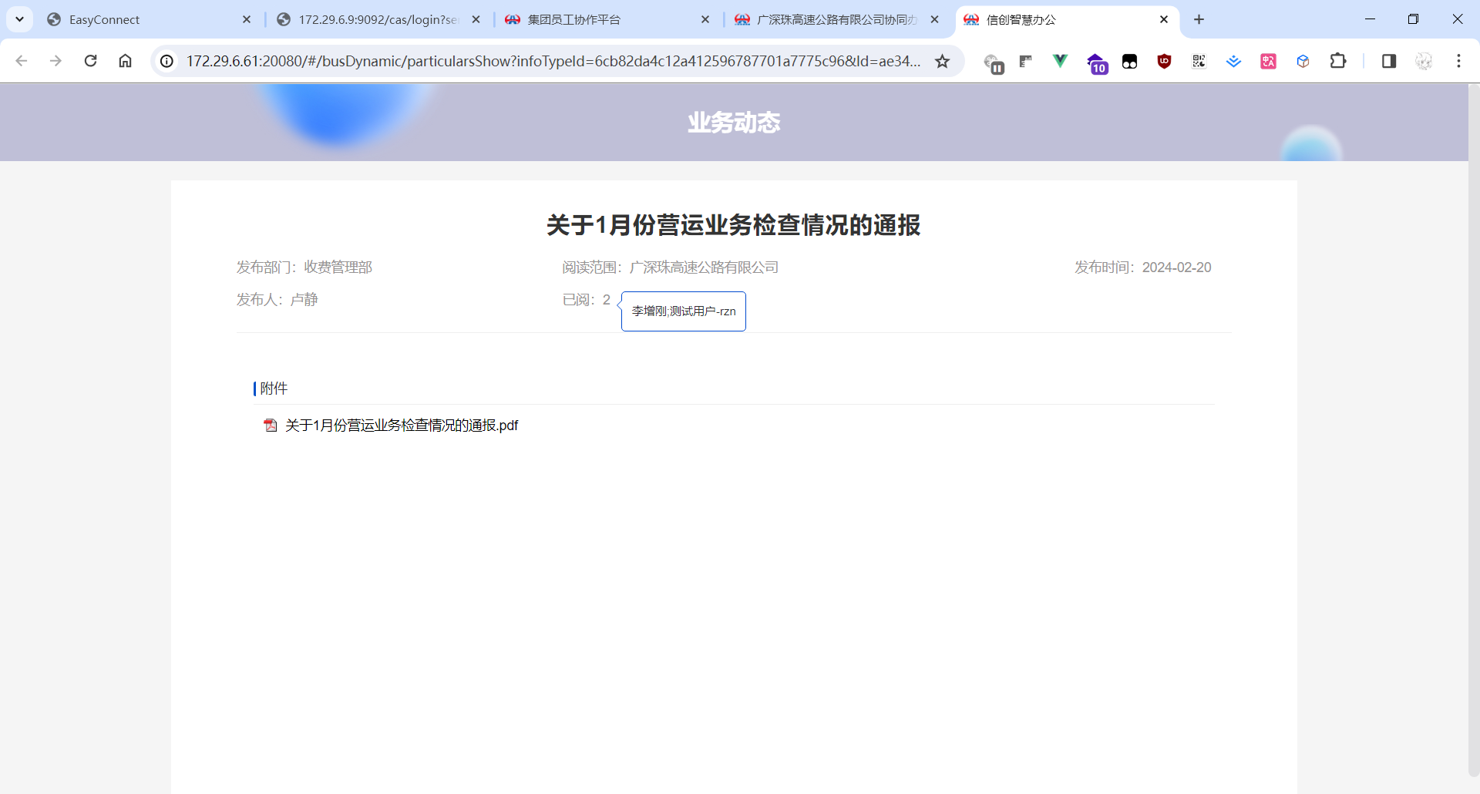Click the reader tooltip 李增刚;测试用户-rzn

click(x=684, y=311)
